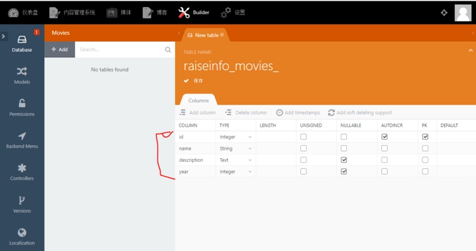The image size is (476, 251).
Task: Select the New table tab
Action: pyautogui.click(x=205, y=35)
